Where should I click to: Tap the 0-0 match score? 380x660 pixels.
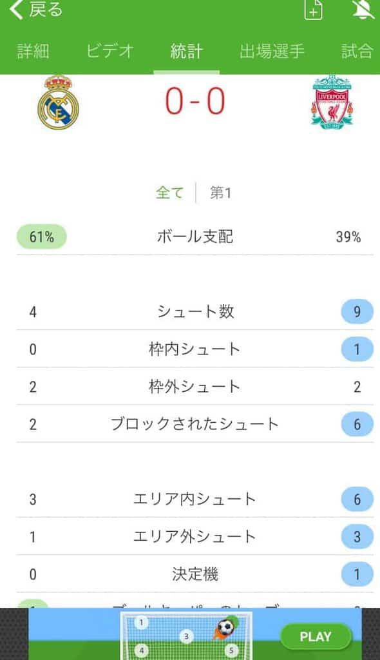[195, 101]
